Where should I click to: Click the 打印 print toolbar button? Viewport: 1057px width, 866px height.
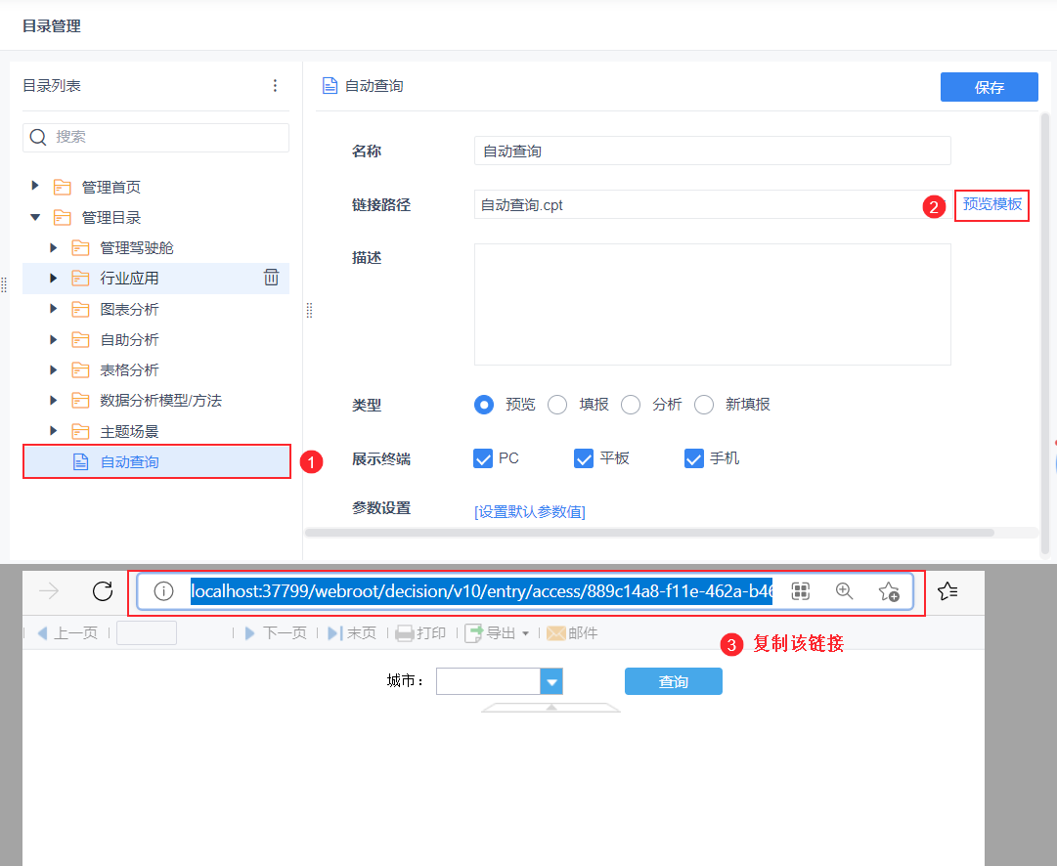[x=420, y=632]
